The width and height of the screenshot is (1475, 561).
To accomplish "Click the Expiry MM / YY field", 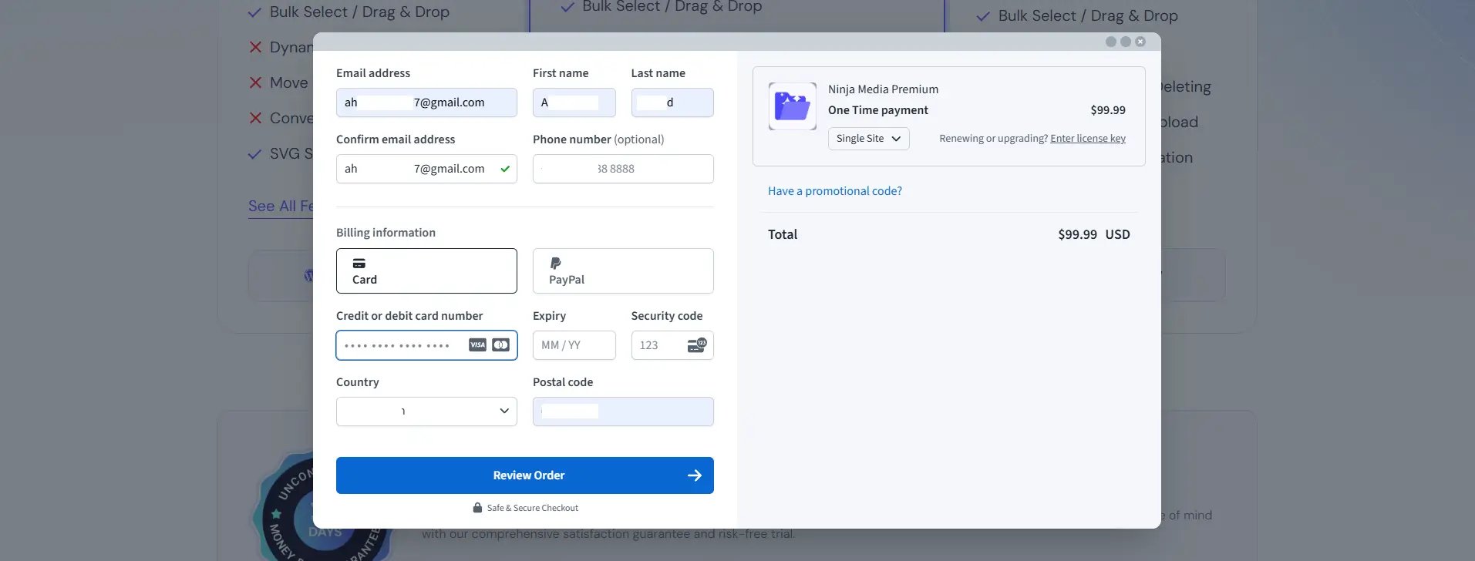I will [574, 345].
